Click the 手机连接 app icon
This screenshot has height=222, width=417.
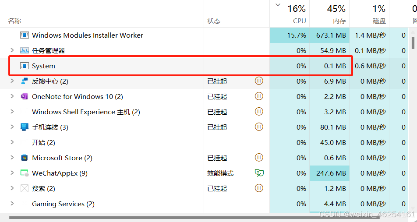25,127
